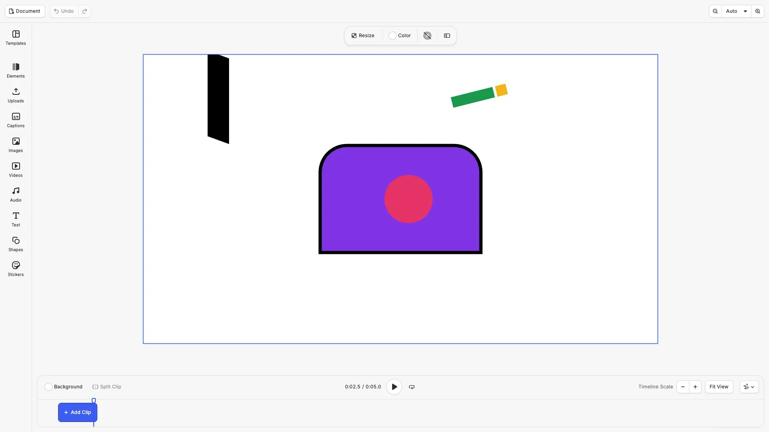Click the Split Clip button
Screen dimensions: 769x432
[x=107, y=387]
